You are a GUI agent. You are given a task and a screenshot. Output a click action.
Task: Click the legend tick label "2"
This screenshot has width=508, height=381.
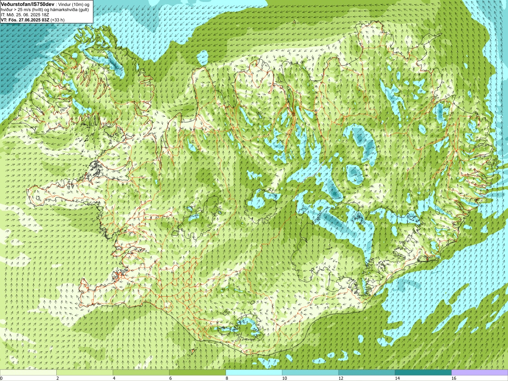(58, 378)
